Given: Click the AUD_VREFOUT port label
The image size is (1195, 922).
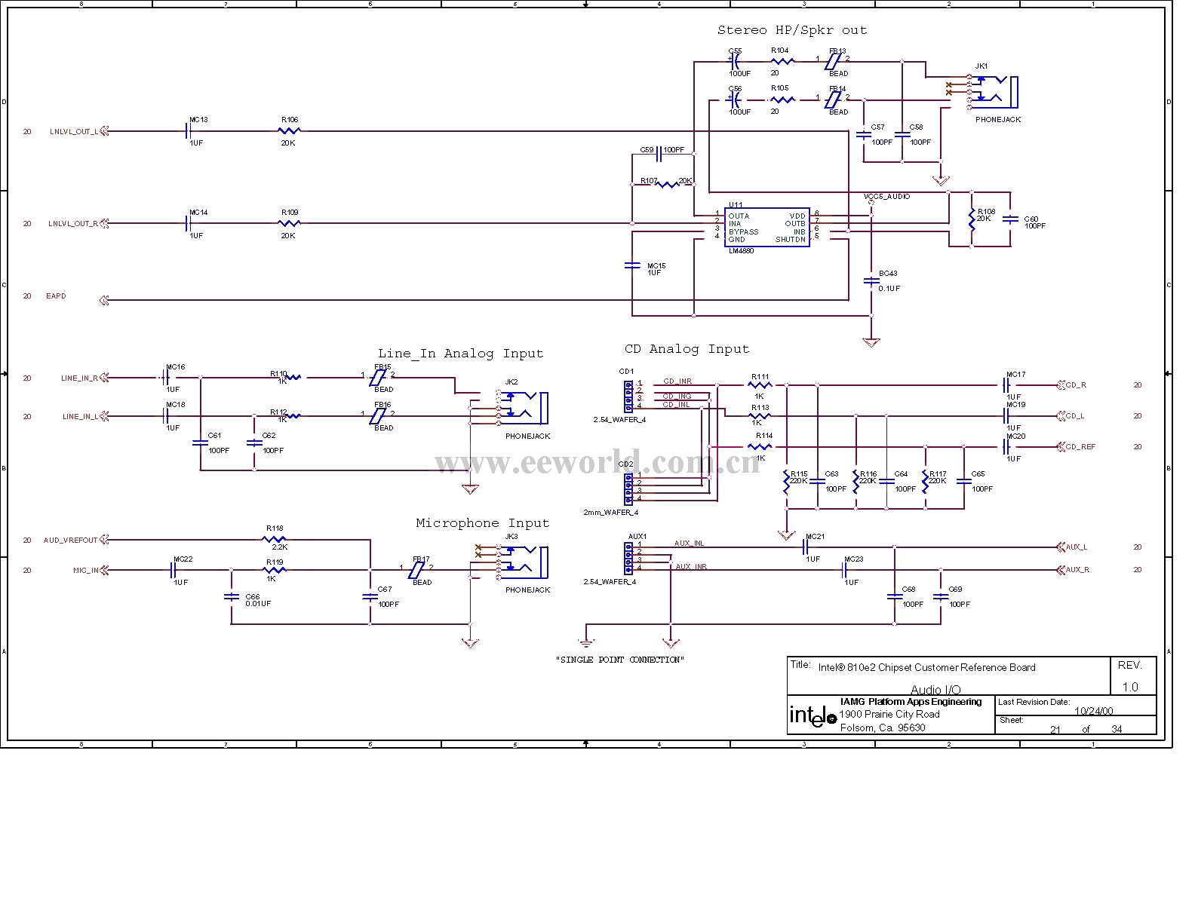Looking at the screenshot, I should pyautogui.click(x=71, y=540).
